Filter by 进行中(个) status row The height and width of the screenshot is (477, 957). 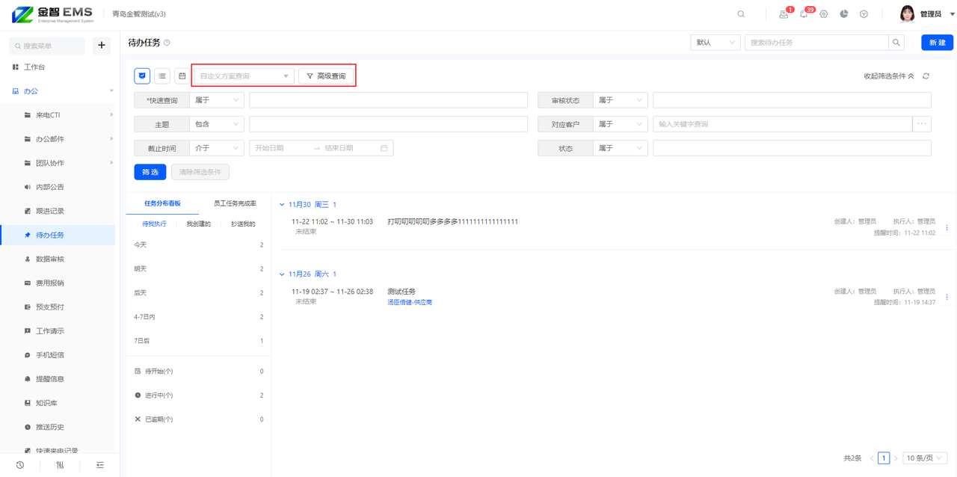coord(199,395)
